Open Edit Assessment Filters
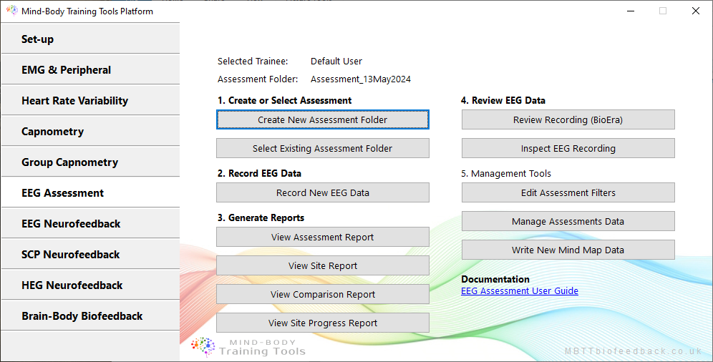 pyautogui.click(x=568, y=192)
